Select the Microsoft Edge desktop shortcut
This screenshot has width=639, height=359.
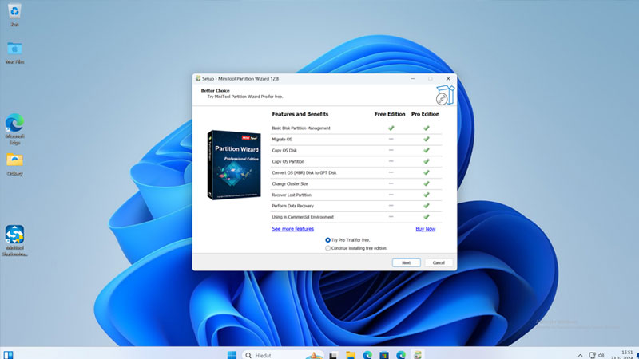tap(14, 129)
